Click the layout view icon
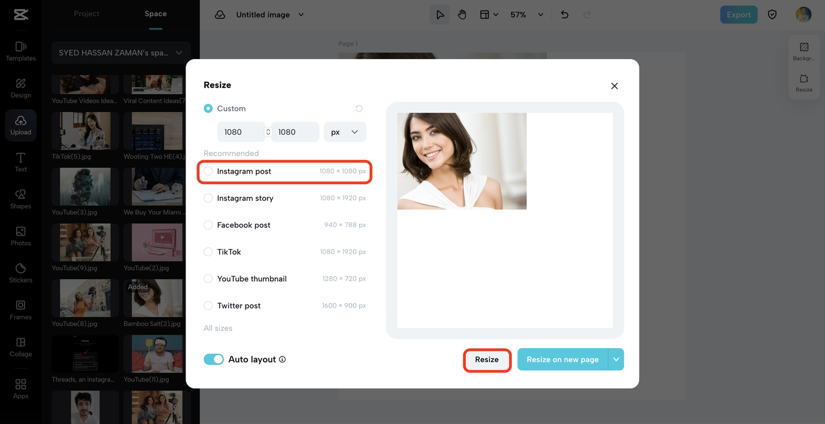Screen dimensions: 825x424 485,14
